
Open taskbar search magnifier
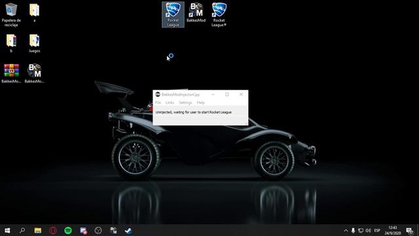click(22, 230)
